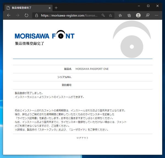Minimize the browser window

tap(139, 6)
